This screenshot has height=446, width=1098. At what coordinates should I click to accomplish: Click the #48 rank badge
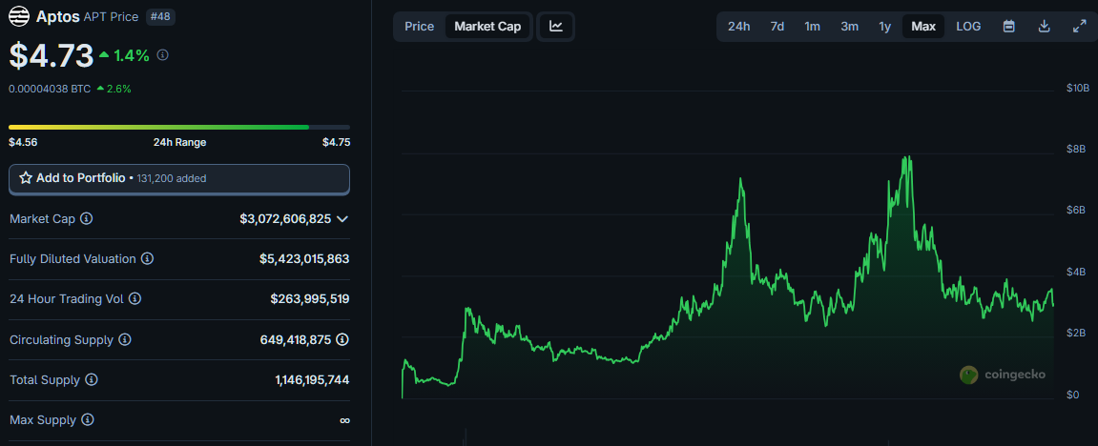[x=160, y=17]
